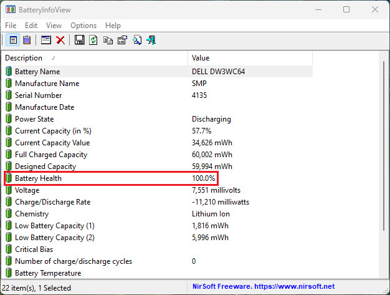Select the Power State row
The image size is (390, 295).
point(158,118)
